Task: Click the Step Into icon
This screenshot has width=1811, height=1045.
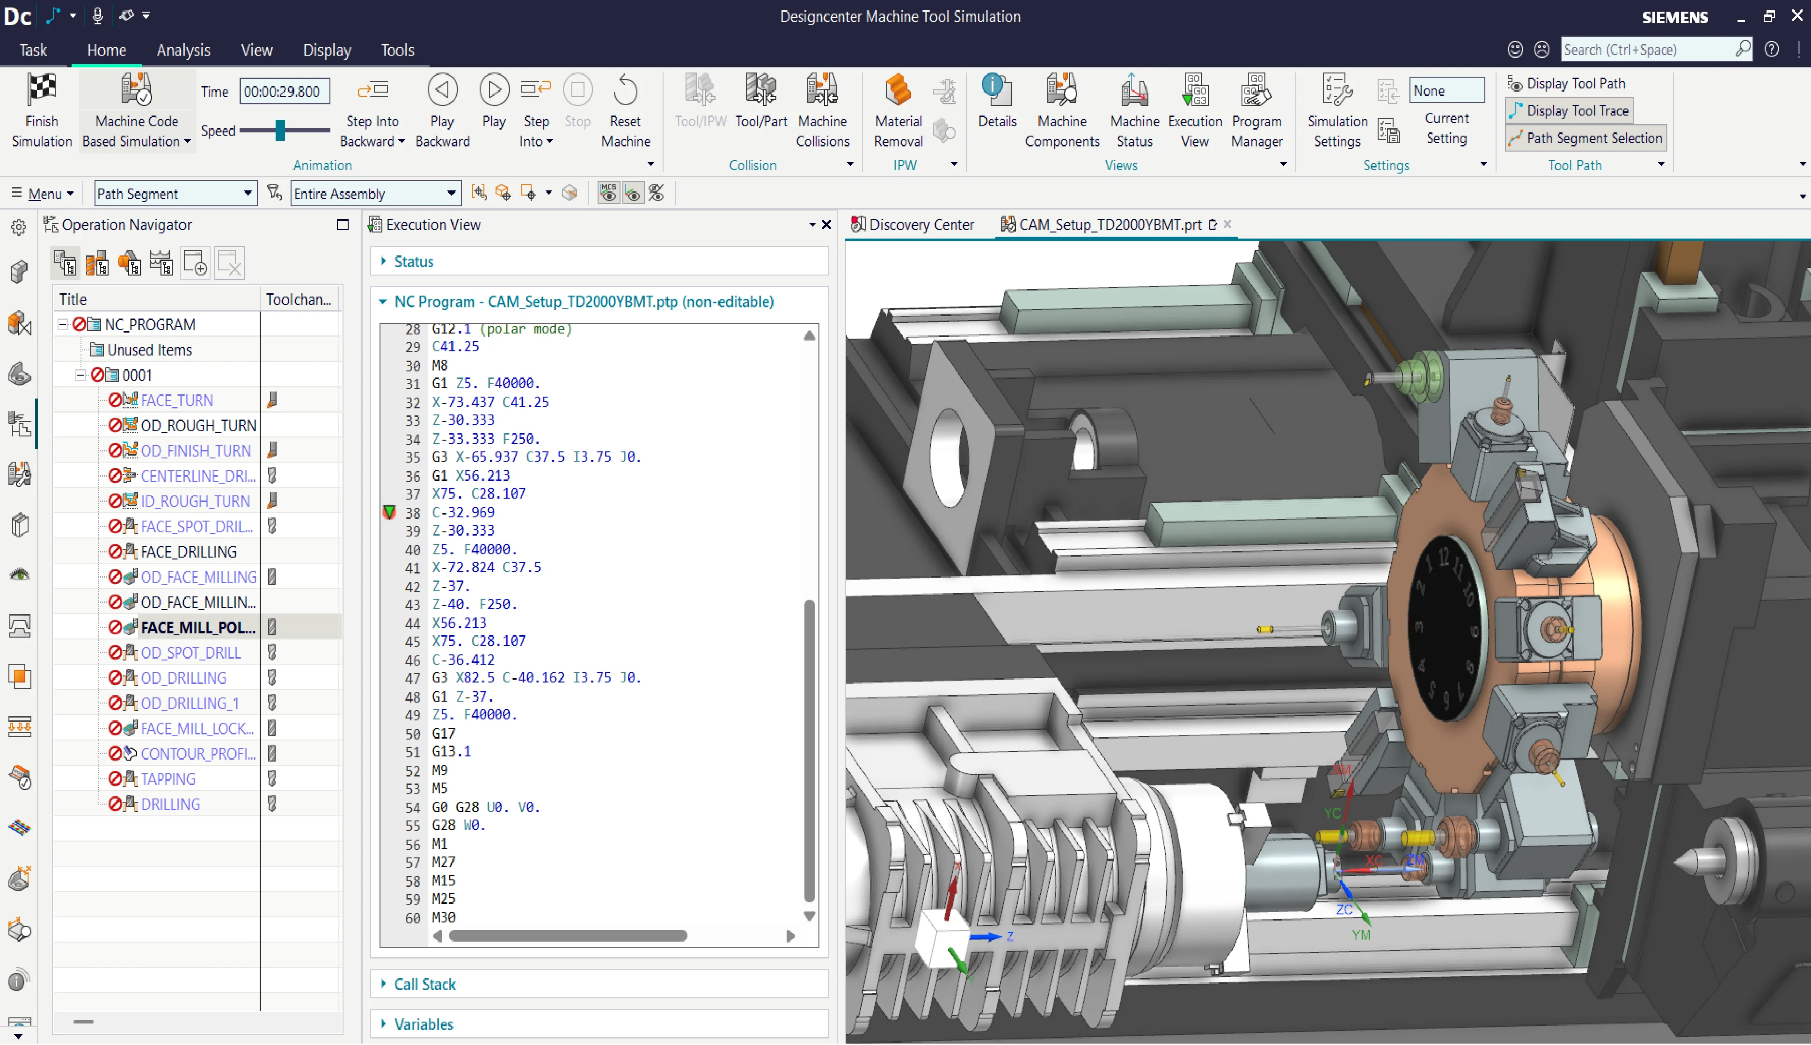Action: pyautogui.click(x=535, y=90)
